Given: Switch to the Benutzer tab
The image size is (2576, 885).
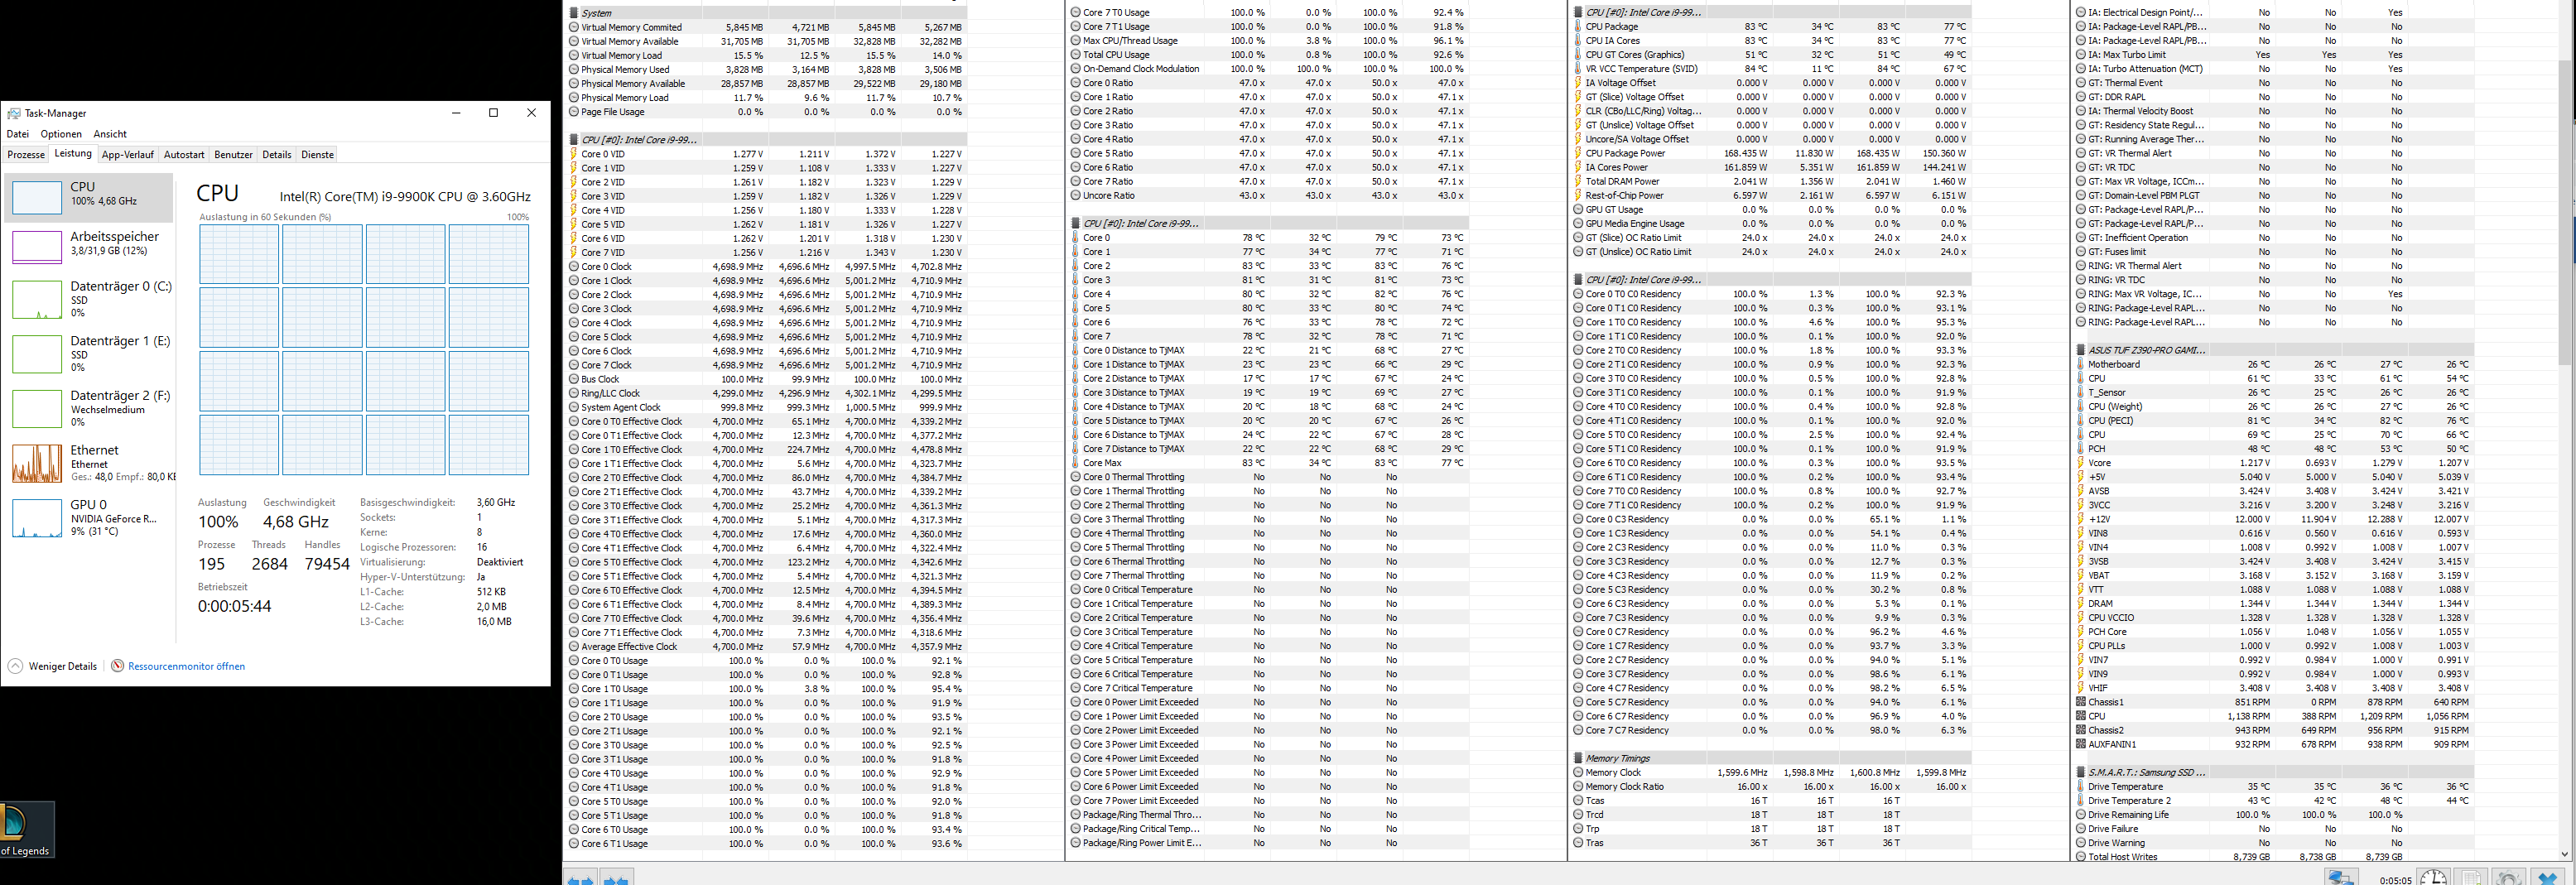Looking at the screenshot, I should pyautogui.click(x=233, y=155).
